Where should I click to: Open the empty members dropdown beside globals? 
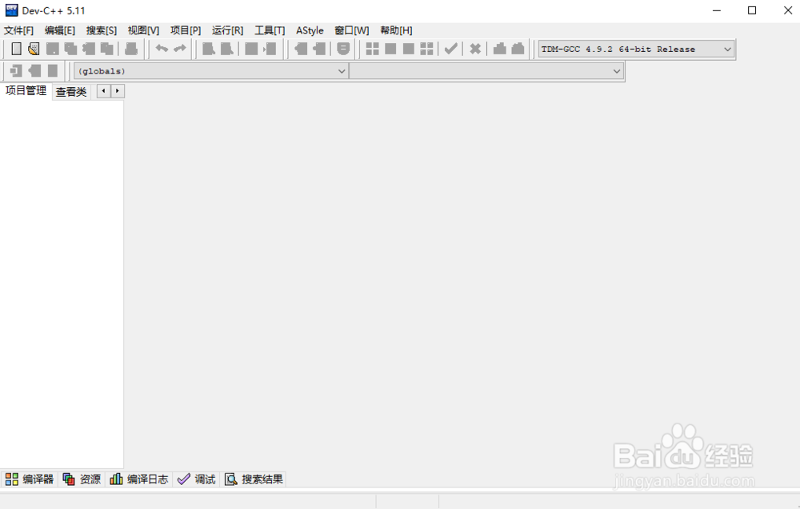pyautogui.click(x=486, y=71)
